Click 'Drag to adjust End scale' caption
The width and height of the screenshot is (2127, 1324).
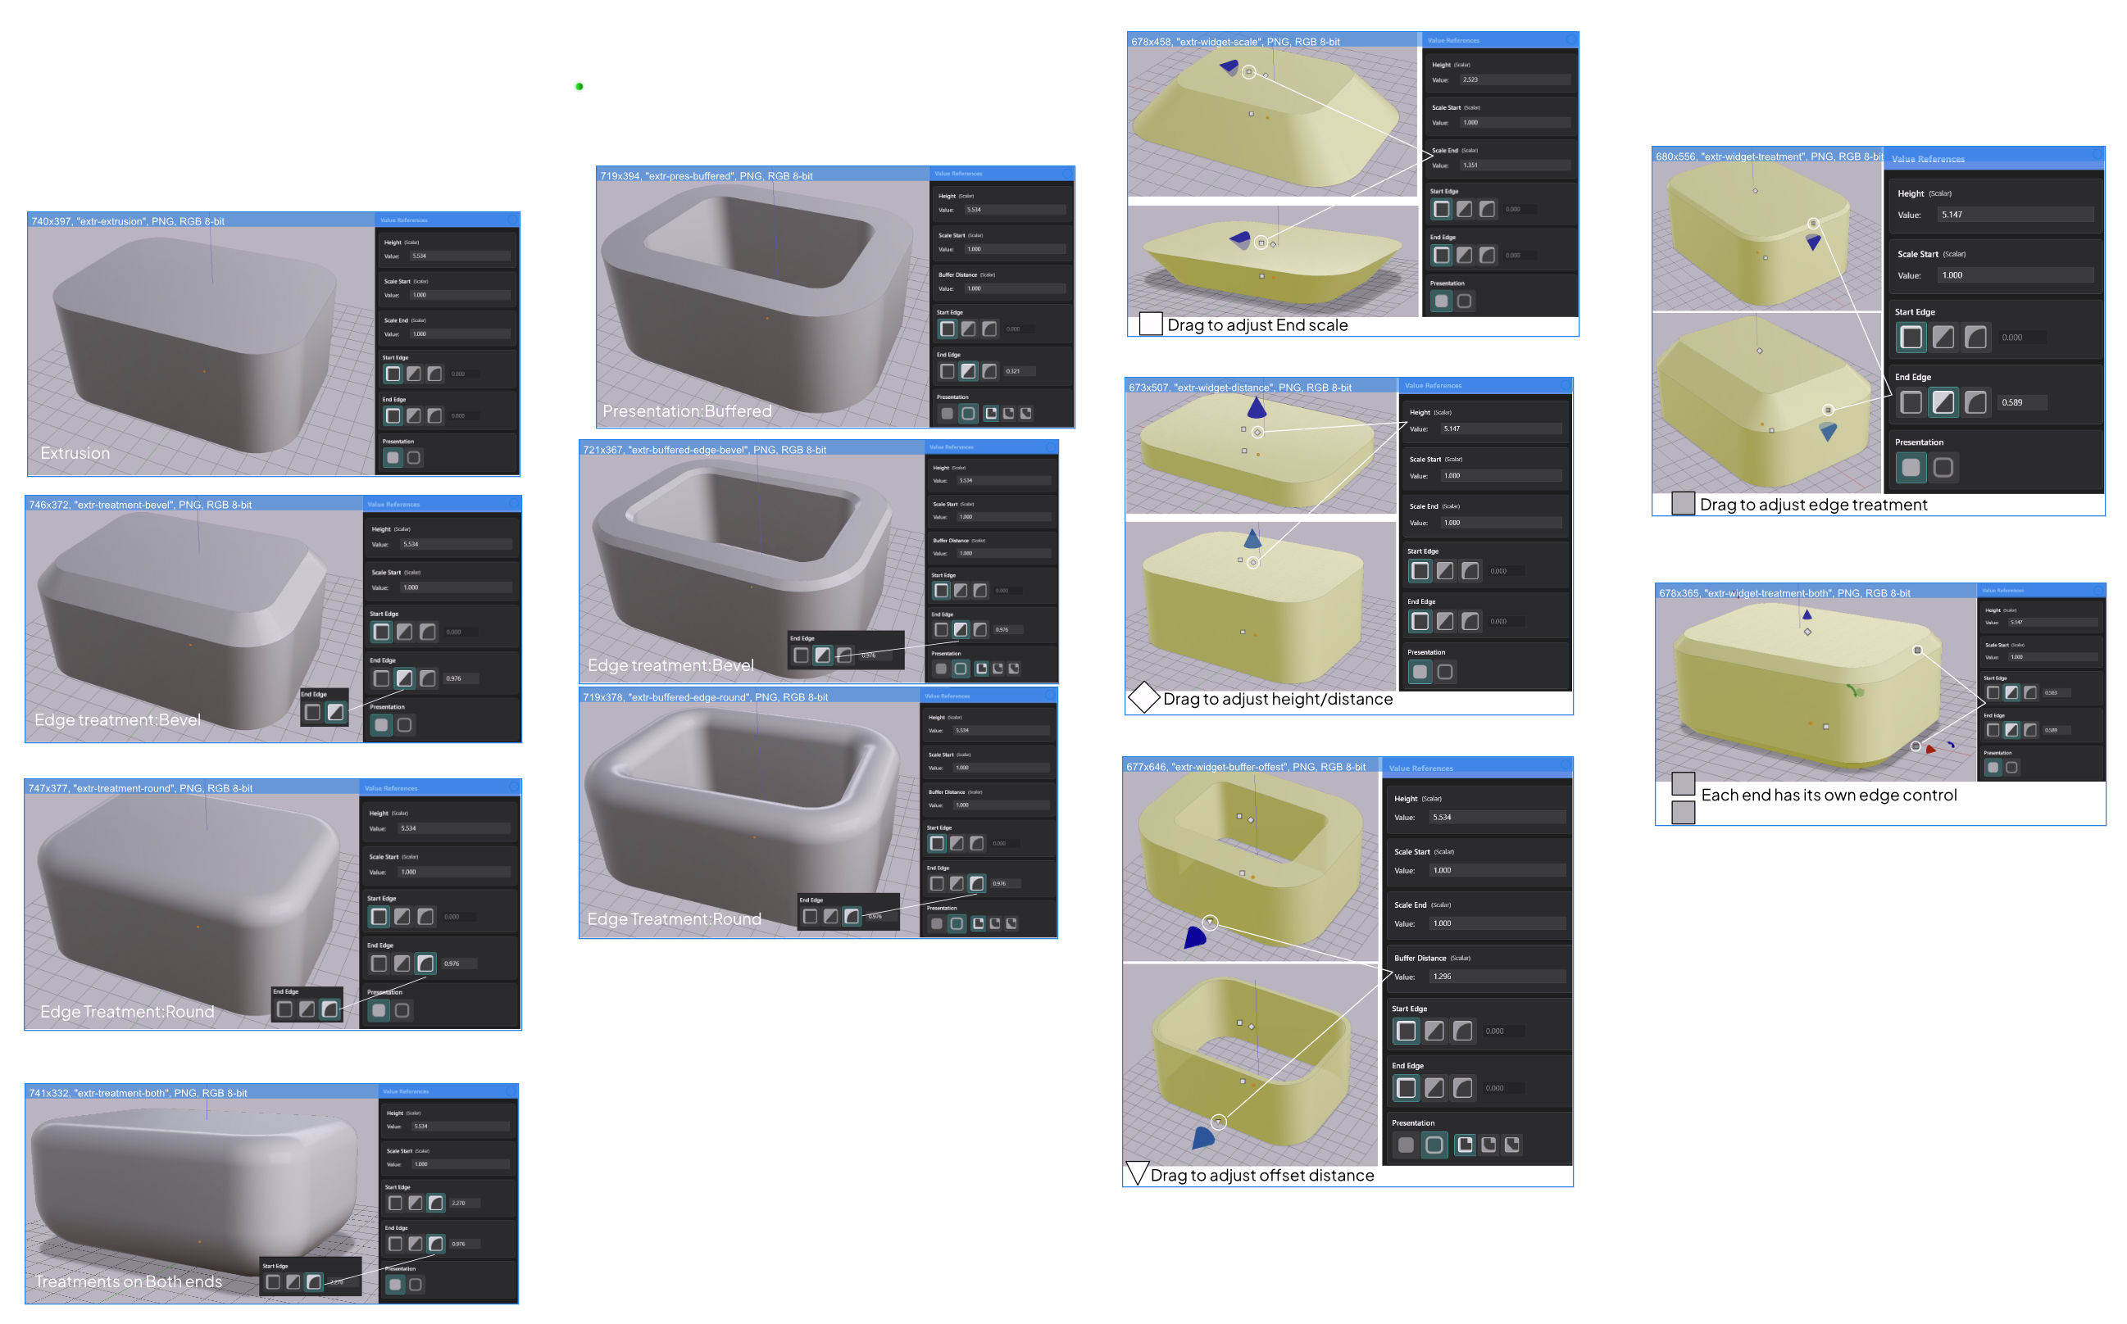pos(1258,326)
